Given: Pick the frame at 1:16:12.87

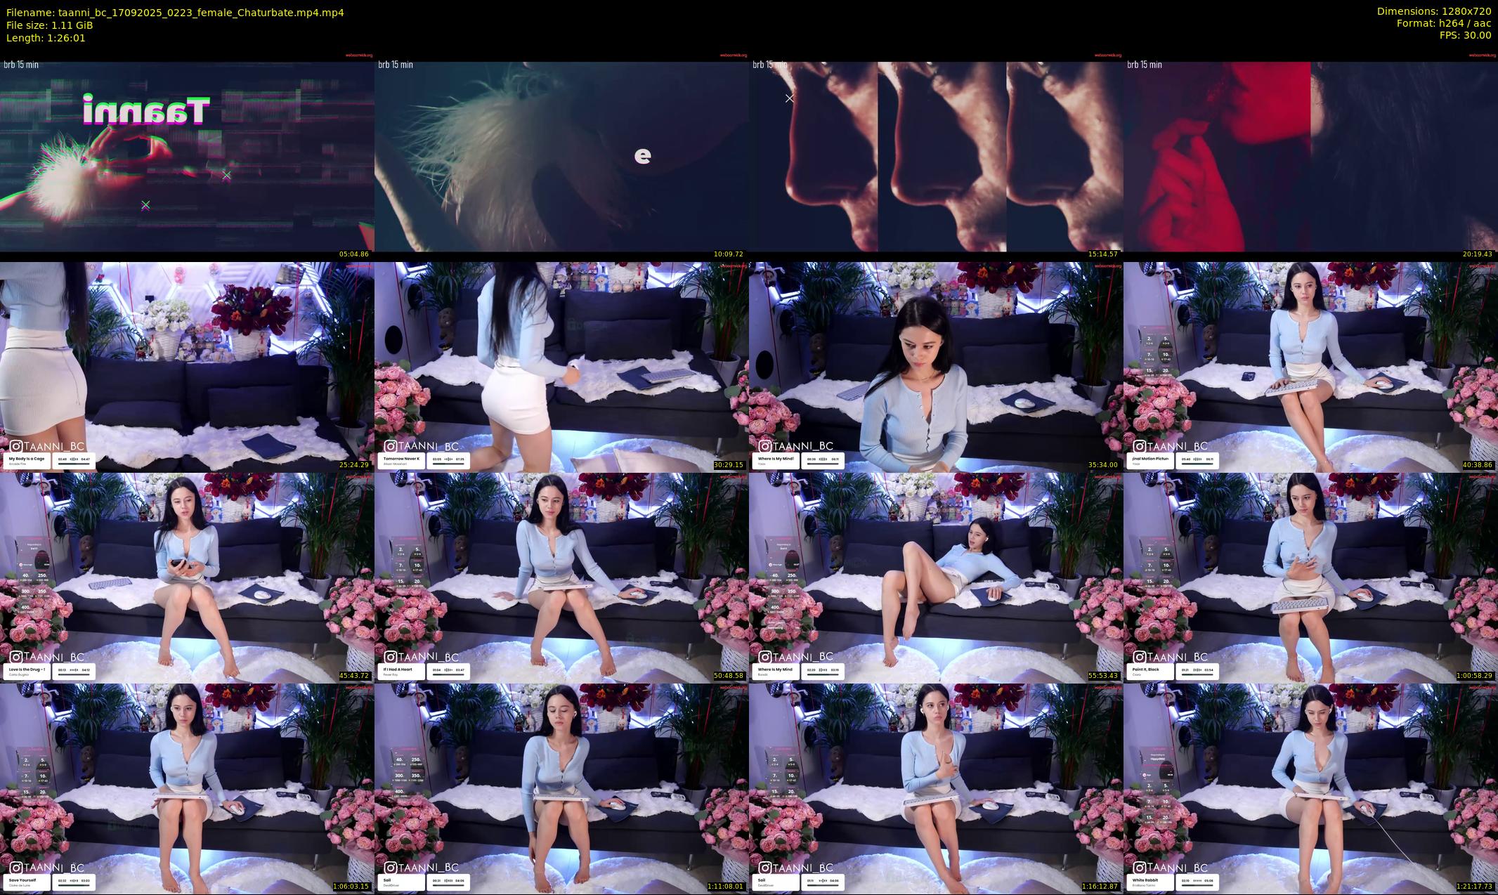Looking at the screenshot, I should coord(936,788).
